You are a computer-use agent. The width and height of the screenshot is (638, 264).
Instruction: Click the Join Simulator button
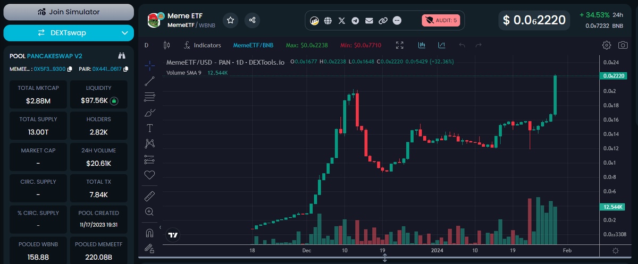point(69,11)
